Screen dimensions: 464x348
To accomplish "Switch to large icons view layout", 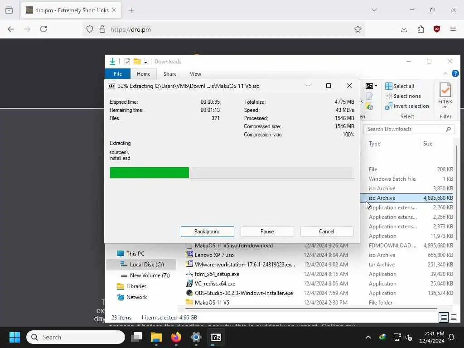I will [453, 318].
